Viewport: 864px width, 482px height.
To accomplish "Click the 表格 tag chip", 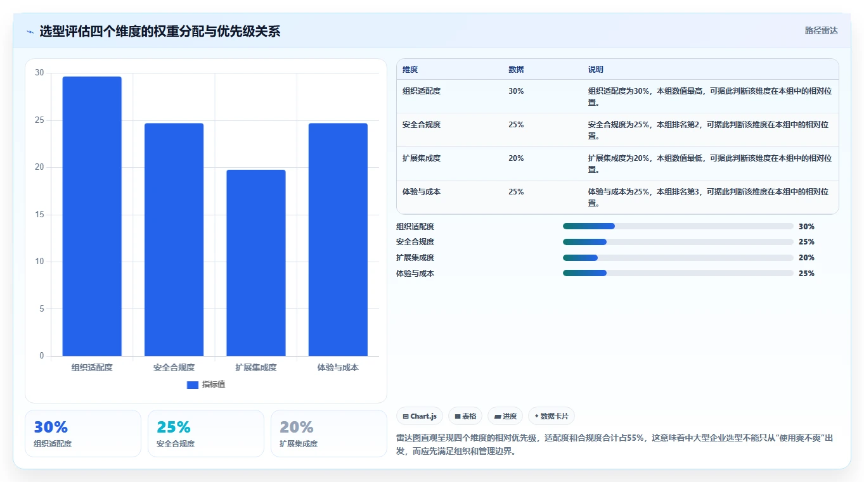I will pyautogui.click(x=465, y=416).
